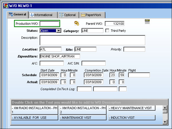Open the Optional tab
The height and width of the screenshot is (129, 172).
68,15
